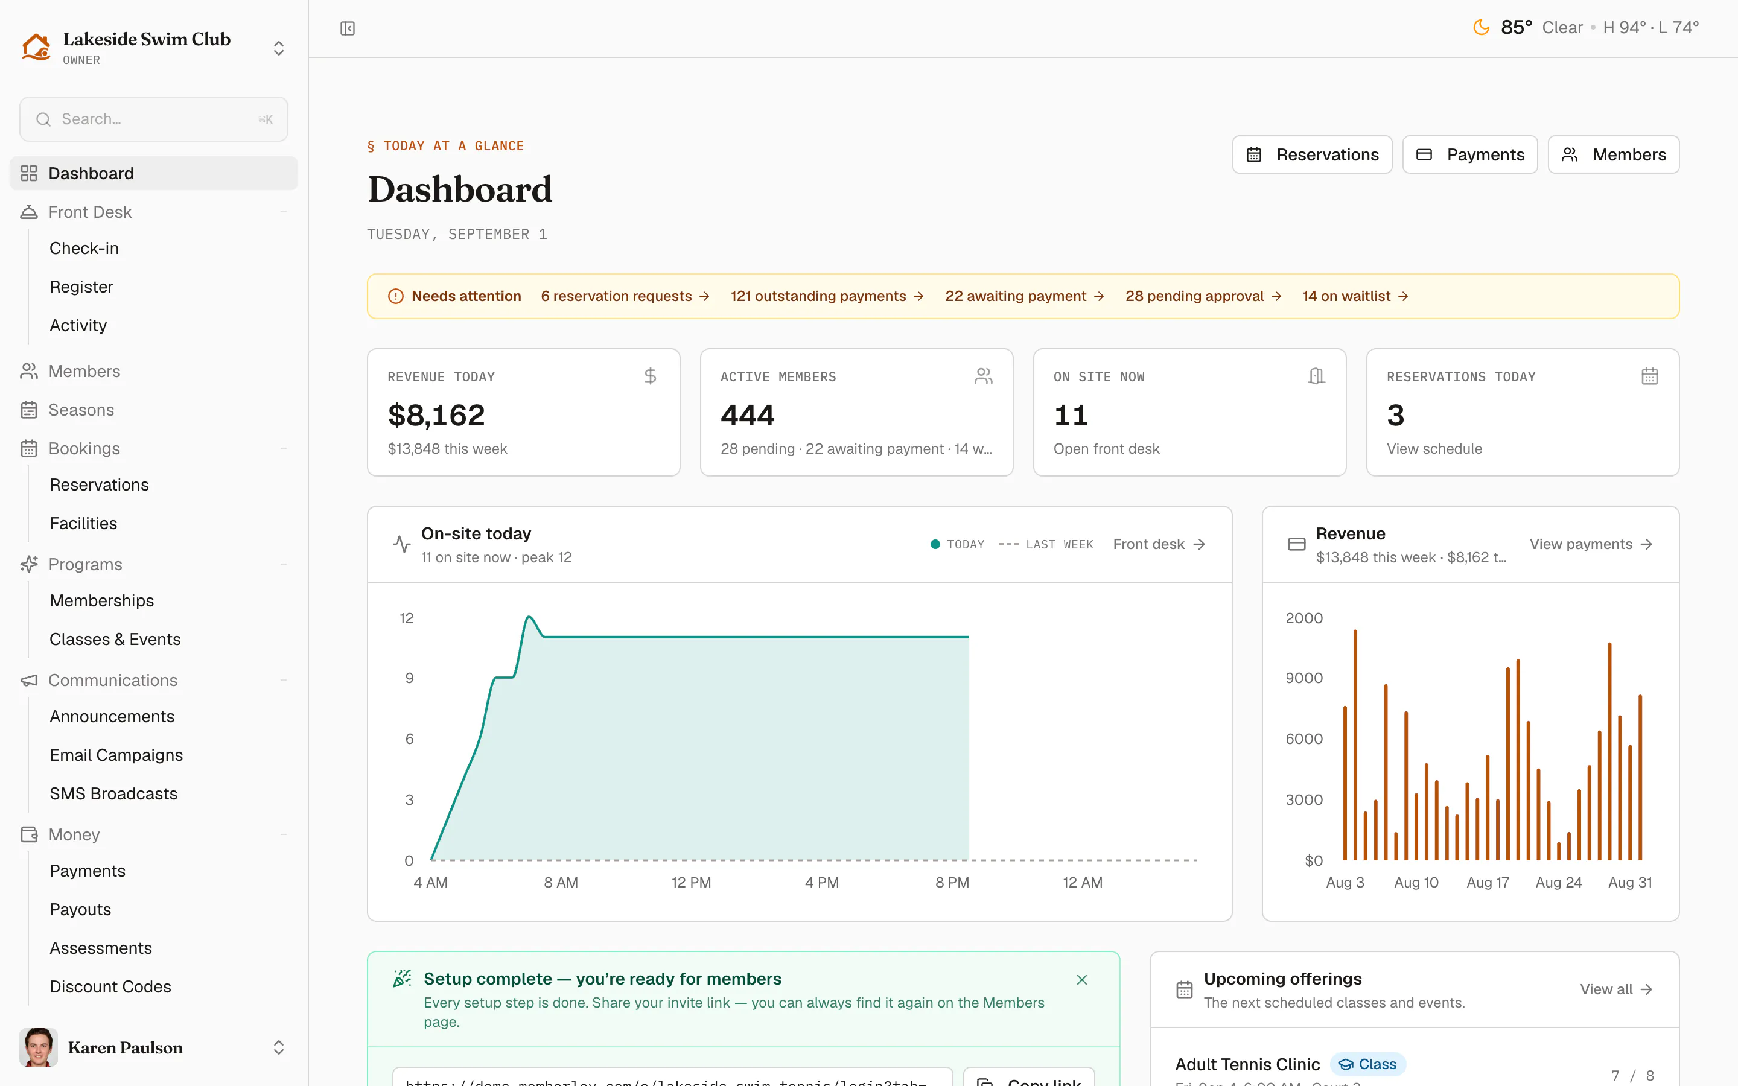This screenshot has height=1086, width=1738.
Task: Click the Lakeside Swim Club logo icon
Action: (36, 46)
